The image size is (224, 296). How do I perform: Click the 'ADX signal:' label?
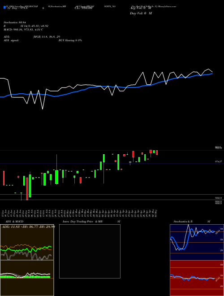[x=11, y=40]
